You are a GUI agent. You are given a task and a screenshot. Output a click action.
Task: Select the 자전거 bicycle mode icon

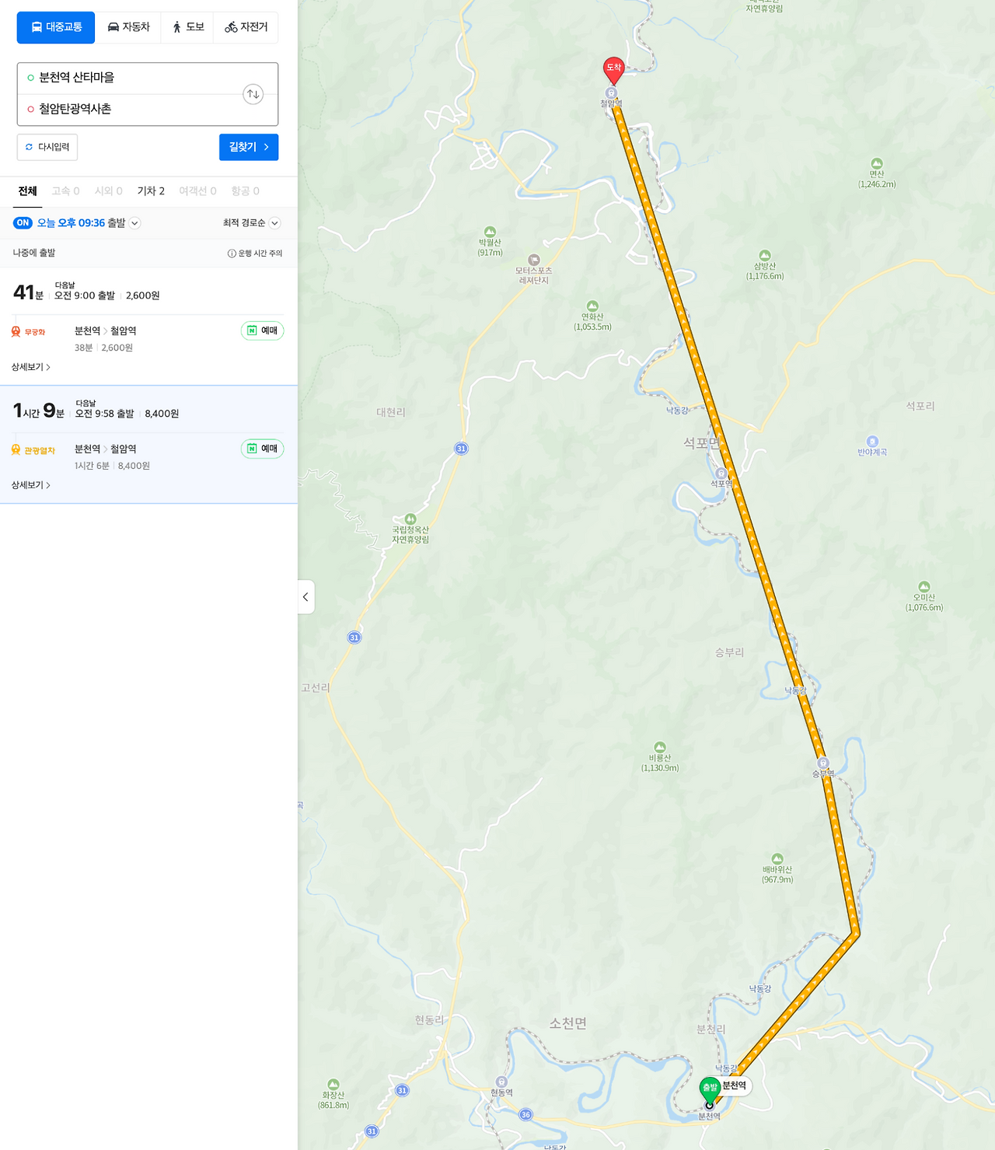coord(231,27)
